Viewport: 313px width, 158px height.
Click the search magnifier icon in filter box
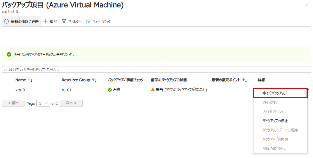[x=5, y=69]
